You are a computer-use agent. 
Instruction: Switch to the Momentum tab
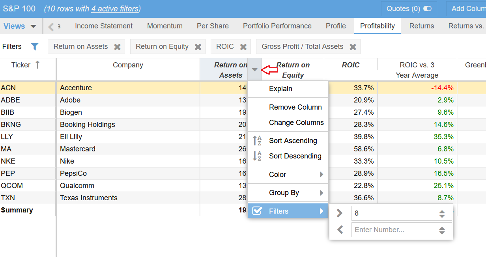165,26
